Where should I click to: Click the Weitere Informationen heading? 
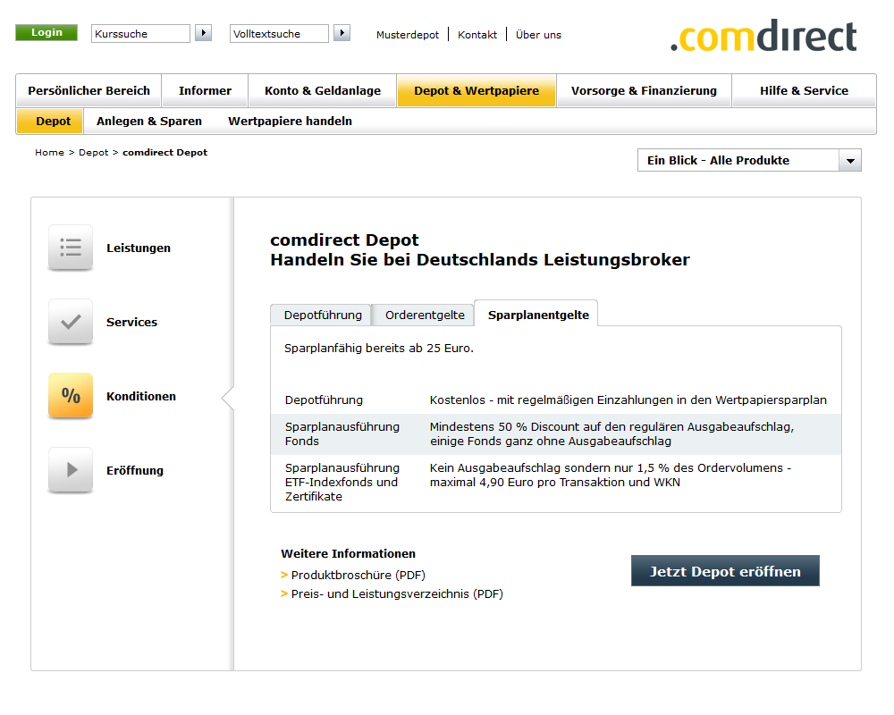click(x=349, y=553)
